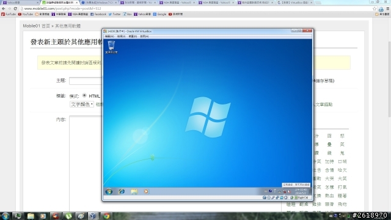Image resolution: width=391 pixels, height=220 pixels.
Task: Insert the 大哭 emoticon
Action: (329, 178)
